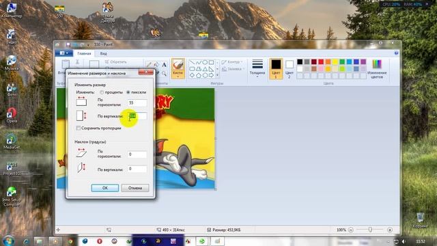This screenshot has height=246, width=437.
Task: Pick the Oval shape in shapes gallery
Action: click(x=205, y=62)
